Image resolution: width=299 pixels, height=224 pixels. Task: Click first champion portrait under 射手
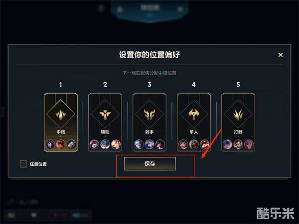click(x=139, y=144)
